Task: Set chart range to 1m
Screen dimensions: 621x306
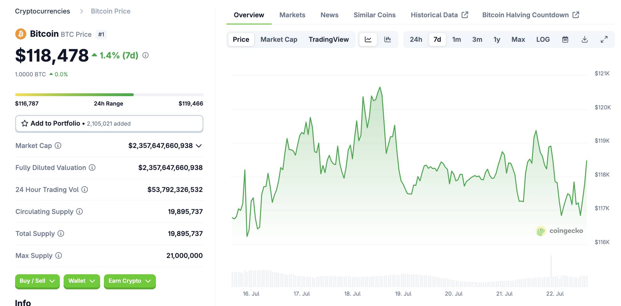Action: click(456, 40)
